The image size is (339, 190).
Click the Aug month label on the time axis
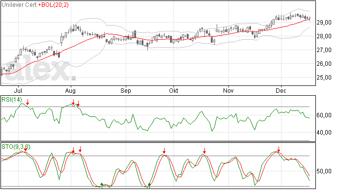(70, 90)
